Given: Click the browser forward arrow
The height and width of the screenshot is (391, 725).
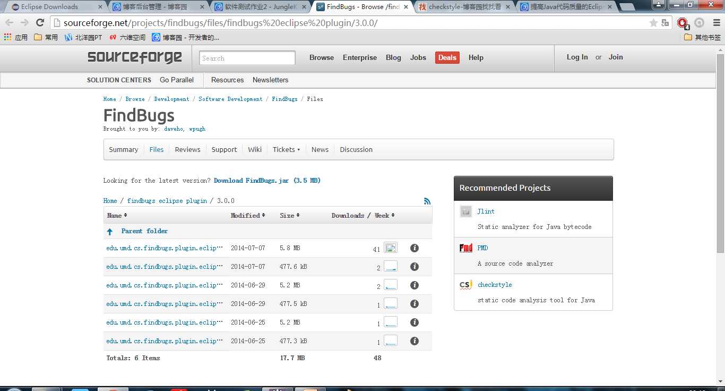Looking at the screenshot, I should click(24, 23).
